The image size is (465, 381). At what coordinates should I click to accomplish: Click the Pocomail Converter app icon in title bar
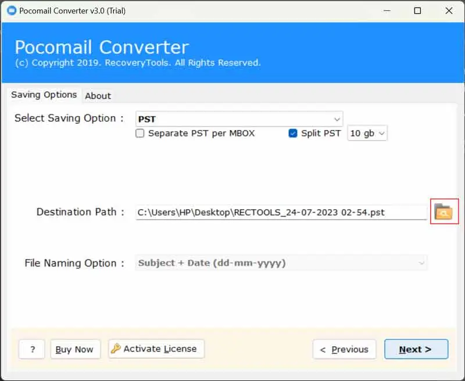pyautogui.click(x=12, y=10)
